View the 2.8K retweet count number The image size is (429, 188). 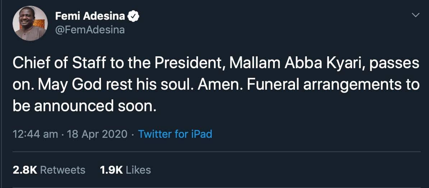(x=25, y=170)
